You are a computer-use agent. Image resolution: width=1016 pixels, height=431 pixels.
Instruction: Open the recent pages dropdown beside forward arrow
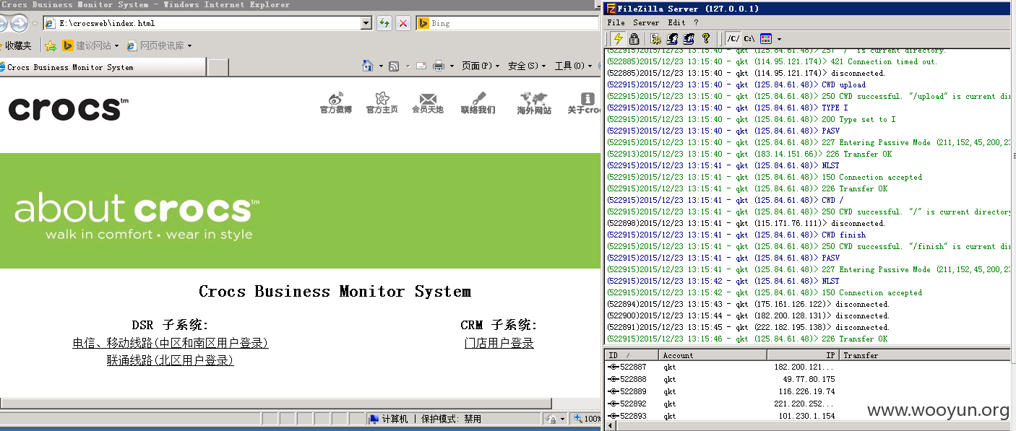tap(35, 24)
